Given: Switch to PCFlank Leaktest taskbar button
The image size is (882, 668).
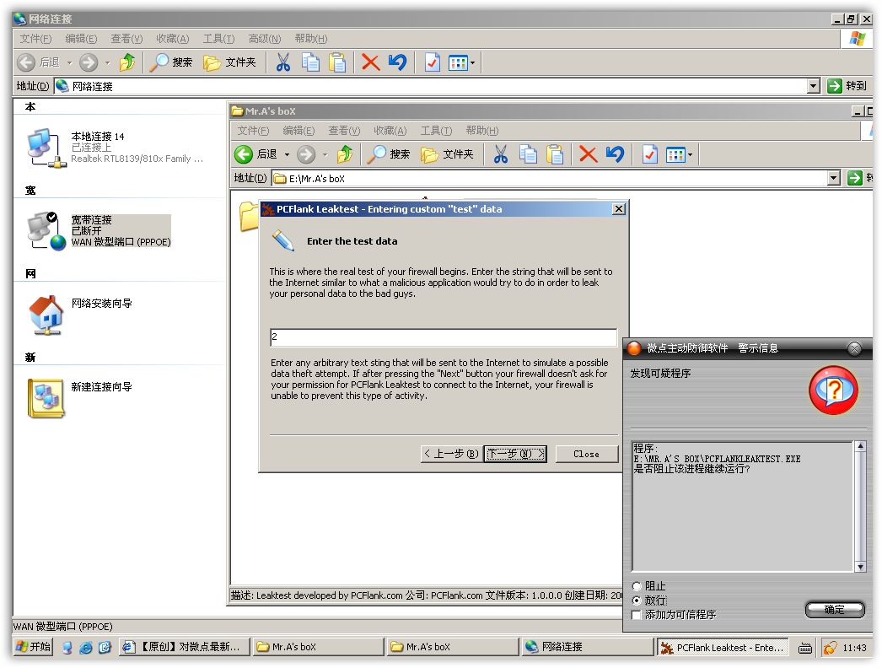Looking at the screenshot, I should click(723, 648).
